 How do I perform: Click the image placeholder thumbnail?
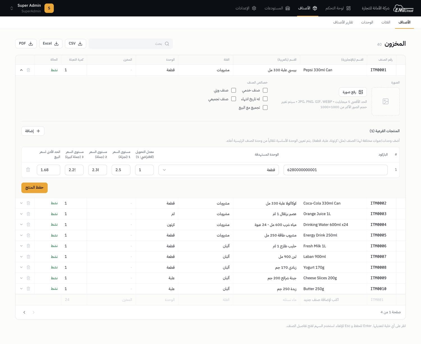click(x=386, y=101)
